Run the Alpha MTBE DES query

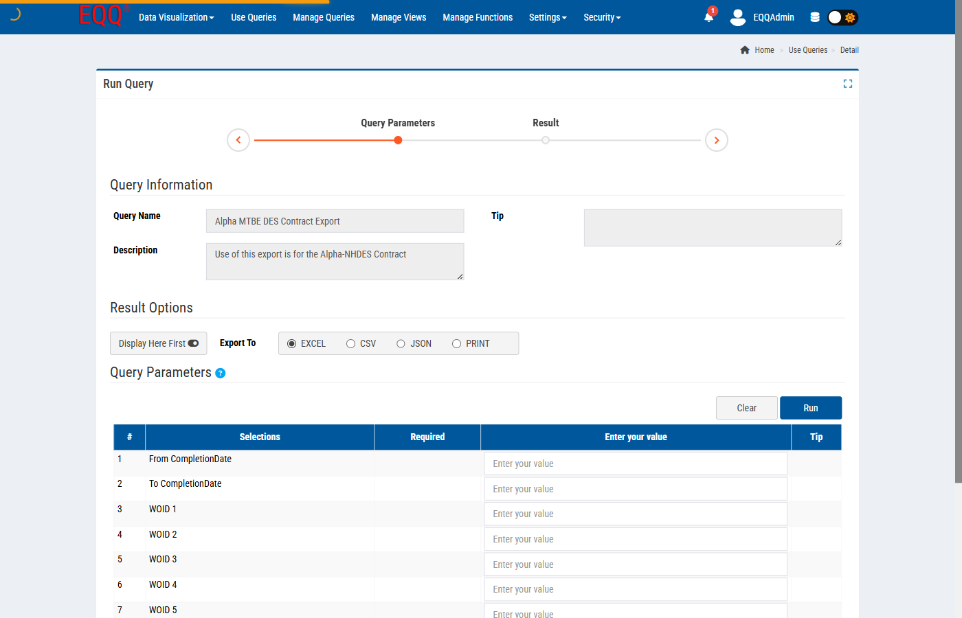[810, 407]
